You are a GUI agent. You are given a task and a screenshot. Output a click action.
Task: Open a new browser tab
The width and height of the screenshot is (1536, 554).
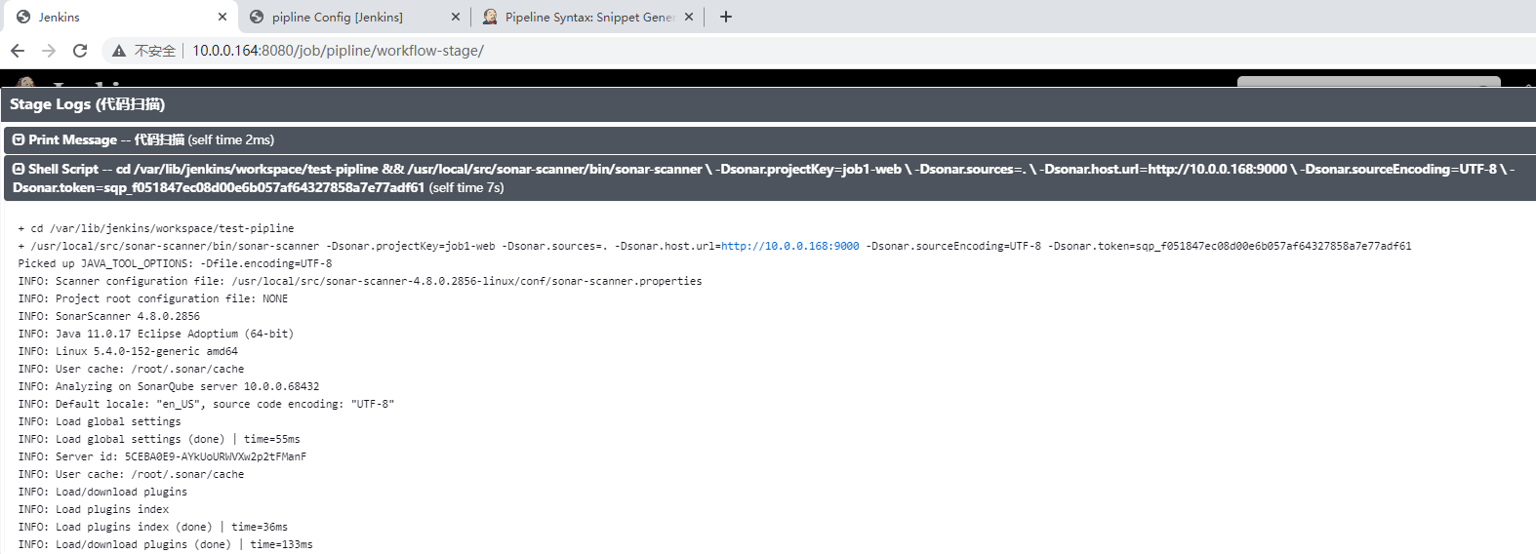(x=726, y=17)
